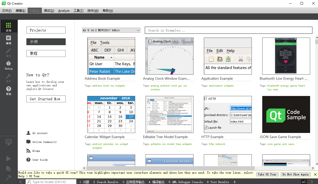Click the 'network' tag under HTTP Example
This screenshot has width=318, height=184.
coord(220,144)
